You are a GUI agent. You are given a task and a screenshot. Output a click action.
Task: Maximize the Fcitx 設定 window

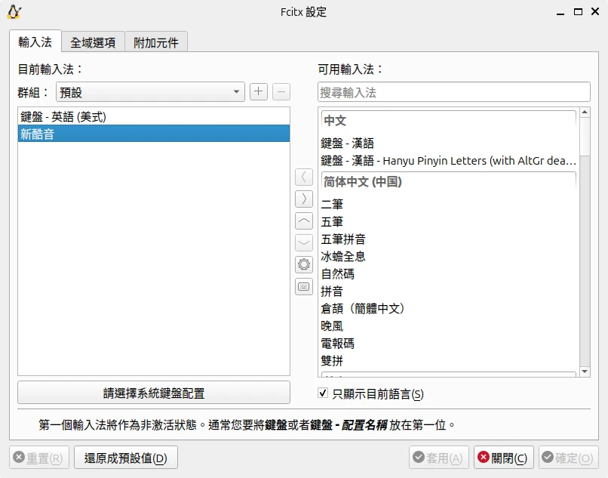(x=578, y=12)
